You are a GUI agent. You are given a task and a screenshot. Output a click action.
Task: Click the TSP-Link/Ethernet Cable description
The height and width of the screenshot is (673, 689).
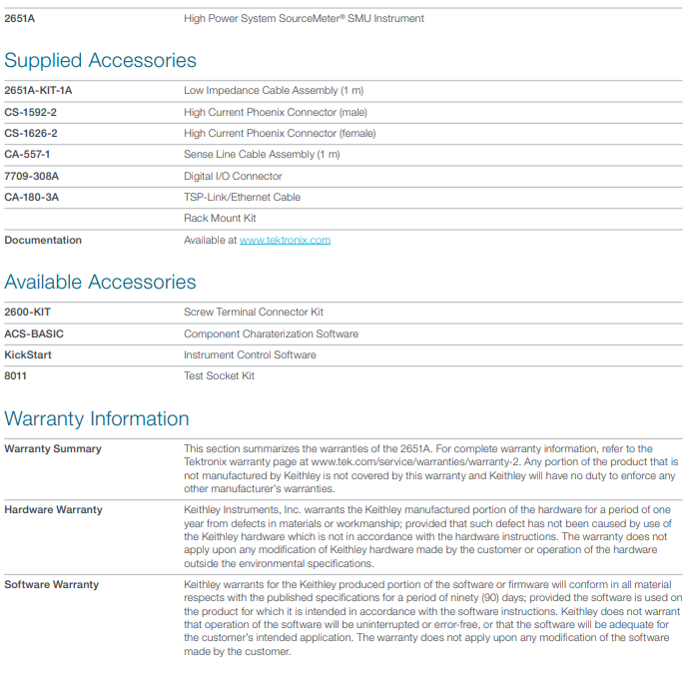242,198
